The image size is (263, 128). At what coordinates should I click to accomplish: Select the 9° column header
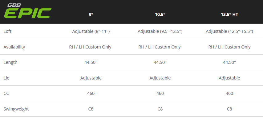[x=91, y=14]
